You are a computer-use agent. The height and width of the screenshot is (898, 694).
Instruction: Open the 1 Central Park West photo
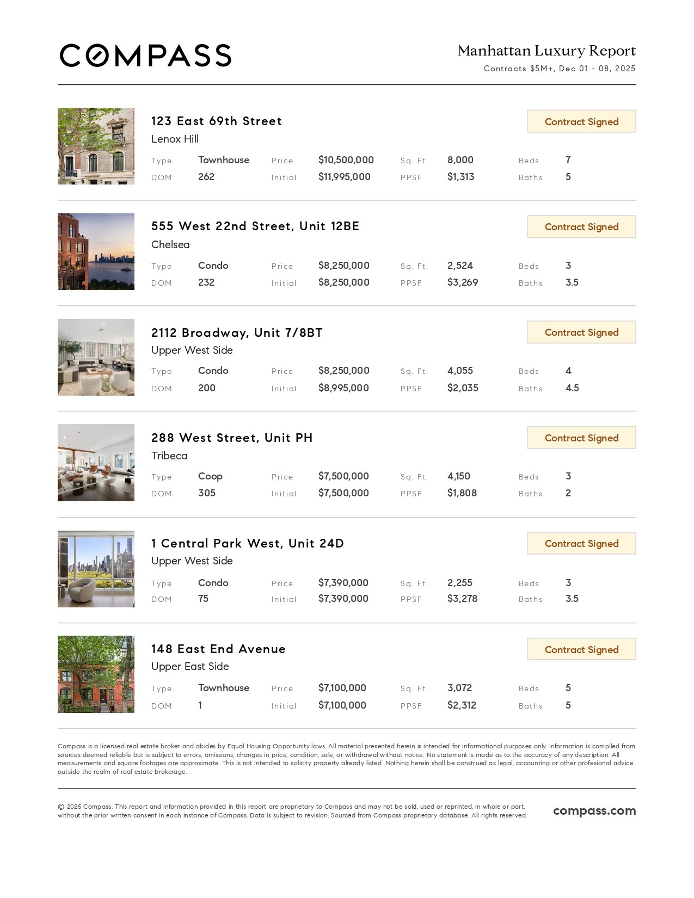click(x=96, y=569)
